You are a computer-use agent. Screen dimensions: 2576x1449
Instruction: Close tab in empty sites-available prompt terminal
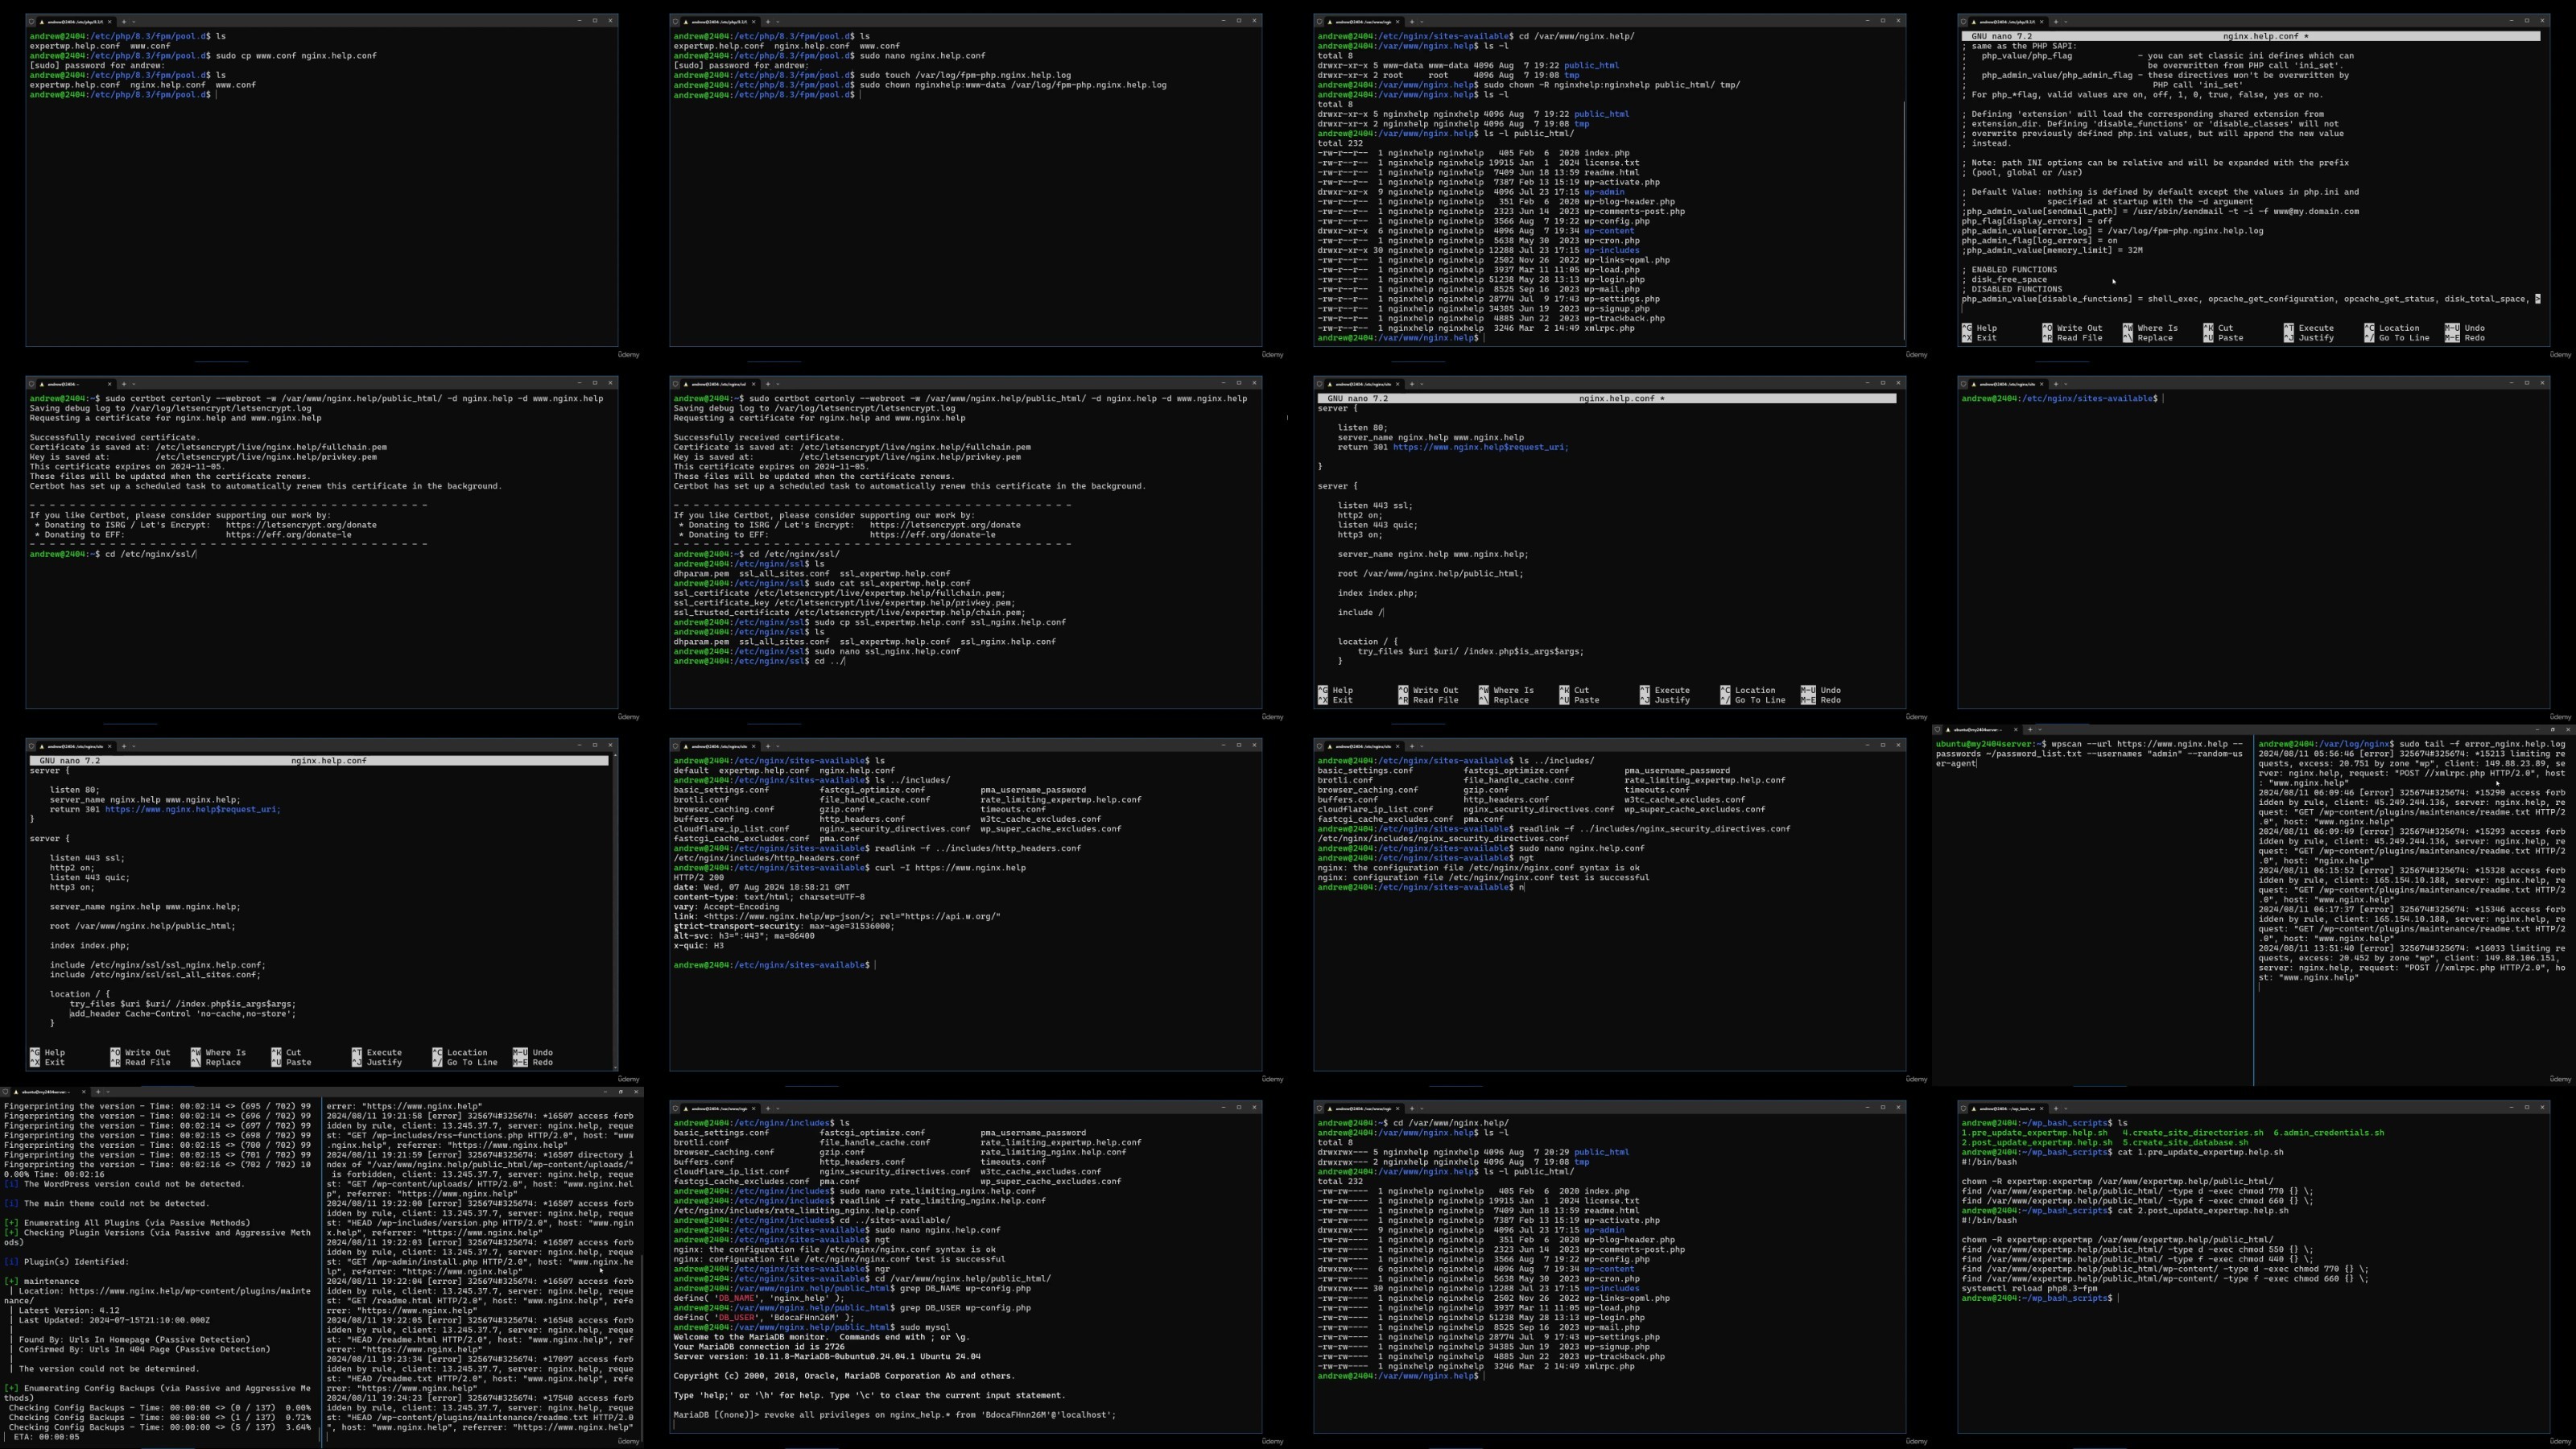coord(2042,384)
